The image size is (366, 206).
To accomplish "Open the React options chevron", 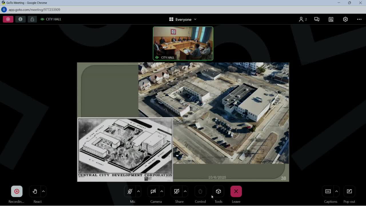I will [x=43, y=191].
